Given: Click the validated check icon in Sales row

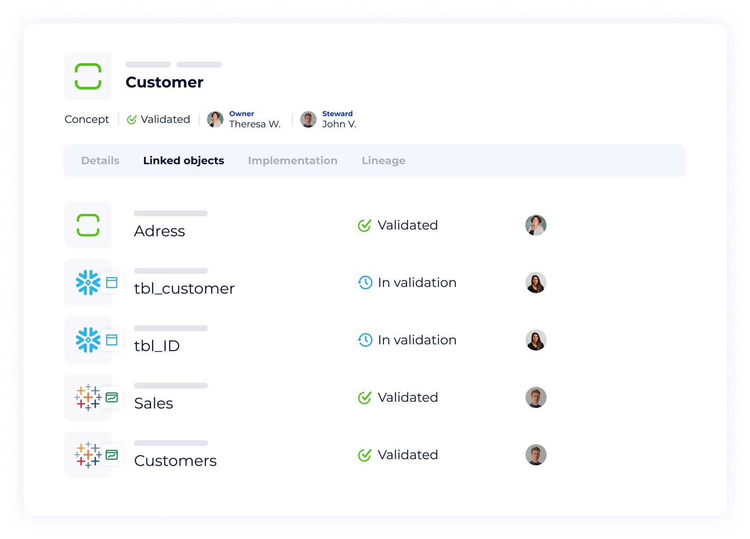Looking at the screenshot, I should [x=364, y=398].
